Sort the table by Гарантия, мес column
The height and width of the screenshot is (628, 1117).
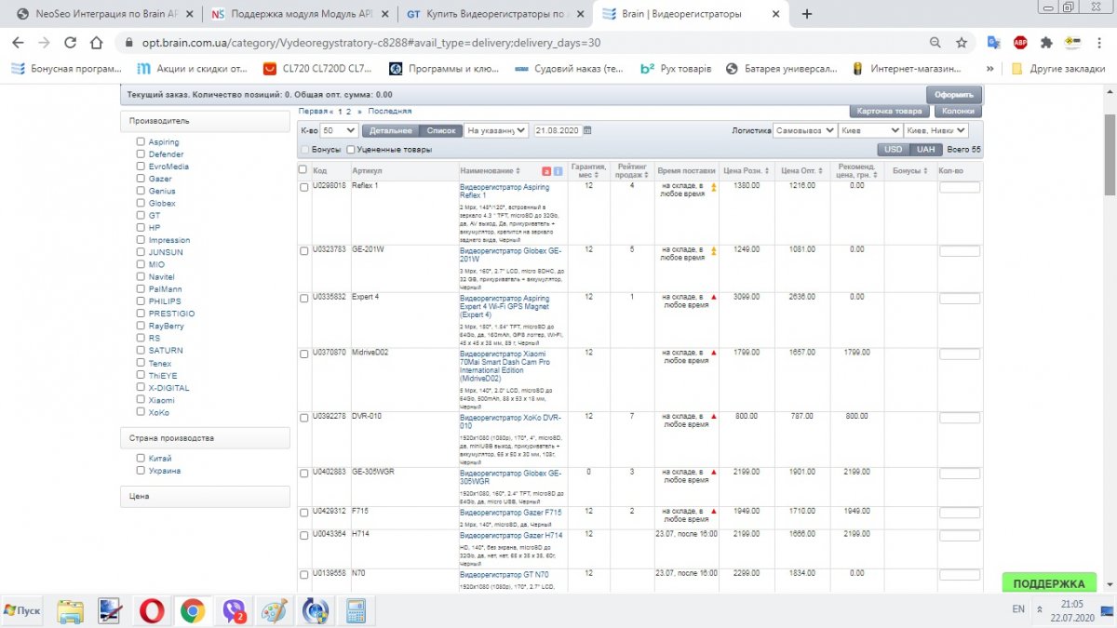pyautogui.click(x=588, y=171)
